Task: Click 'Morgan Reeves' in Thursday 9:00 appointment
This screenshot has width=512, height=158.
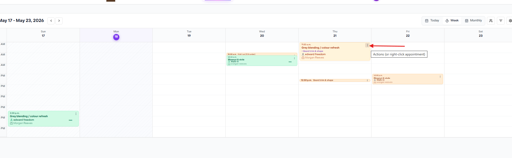Action: pos(314,58)
